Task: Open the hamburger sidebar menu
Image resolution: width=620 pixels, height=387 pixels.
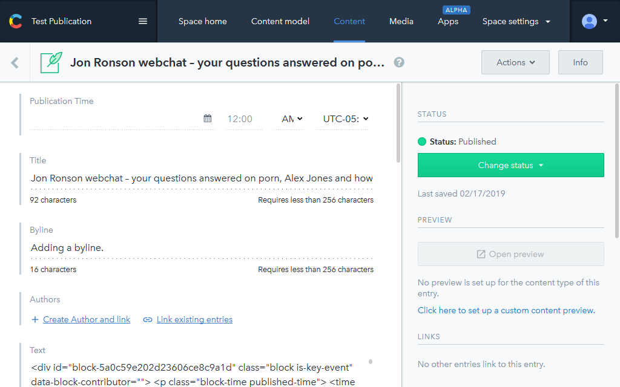Action: [x=143, y=21]
